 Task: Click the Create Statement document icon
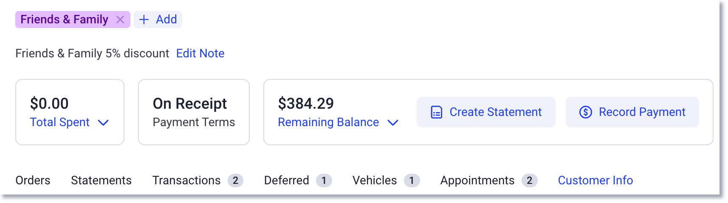437,112
